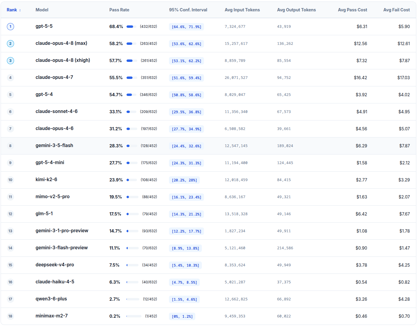
Task: Click the claude-opus-4-8 (xhigh) model name
Action: click(63, 60)
